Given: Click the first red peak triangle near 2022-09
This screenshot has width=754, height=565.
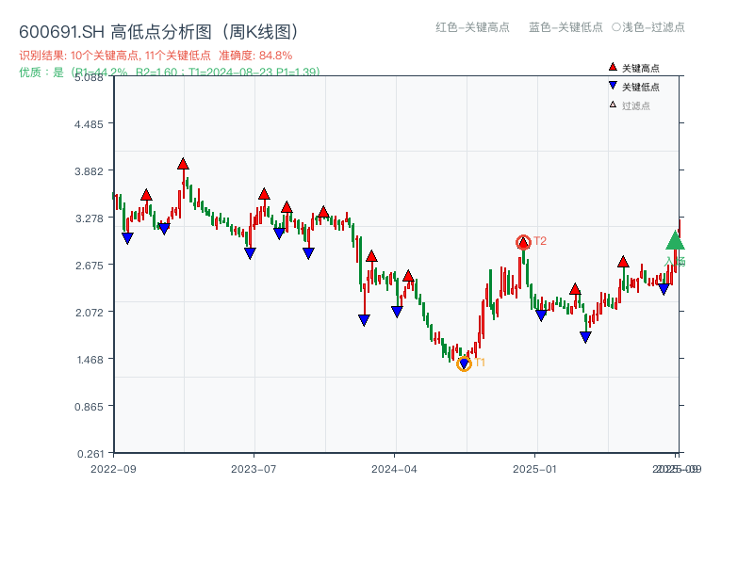Looking at the screenshot, I should [146, 194].
